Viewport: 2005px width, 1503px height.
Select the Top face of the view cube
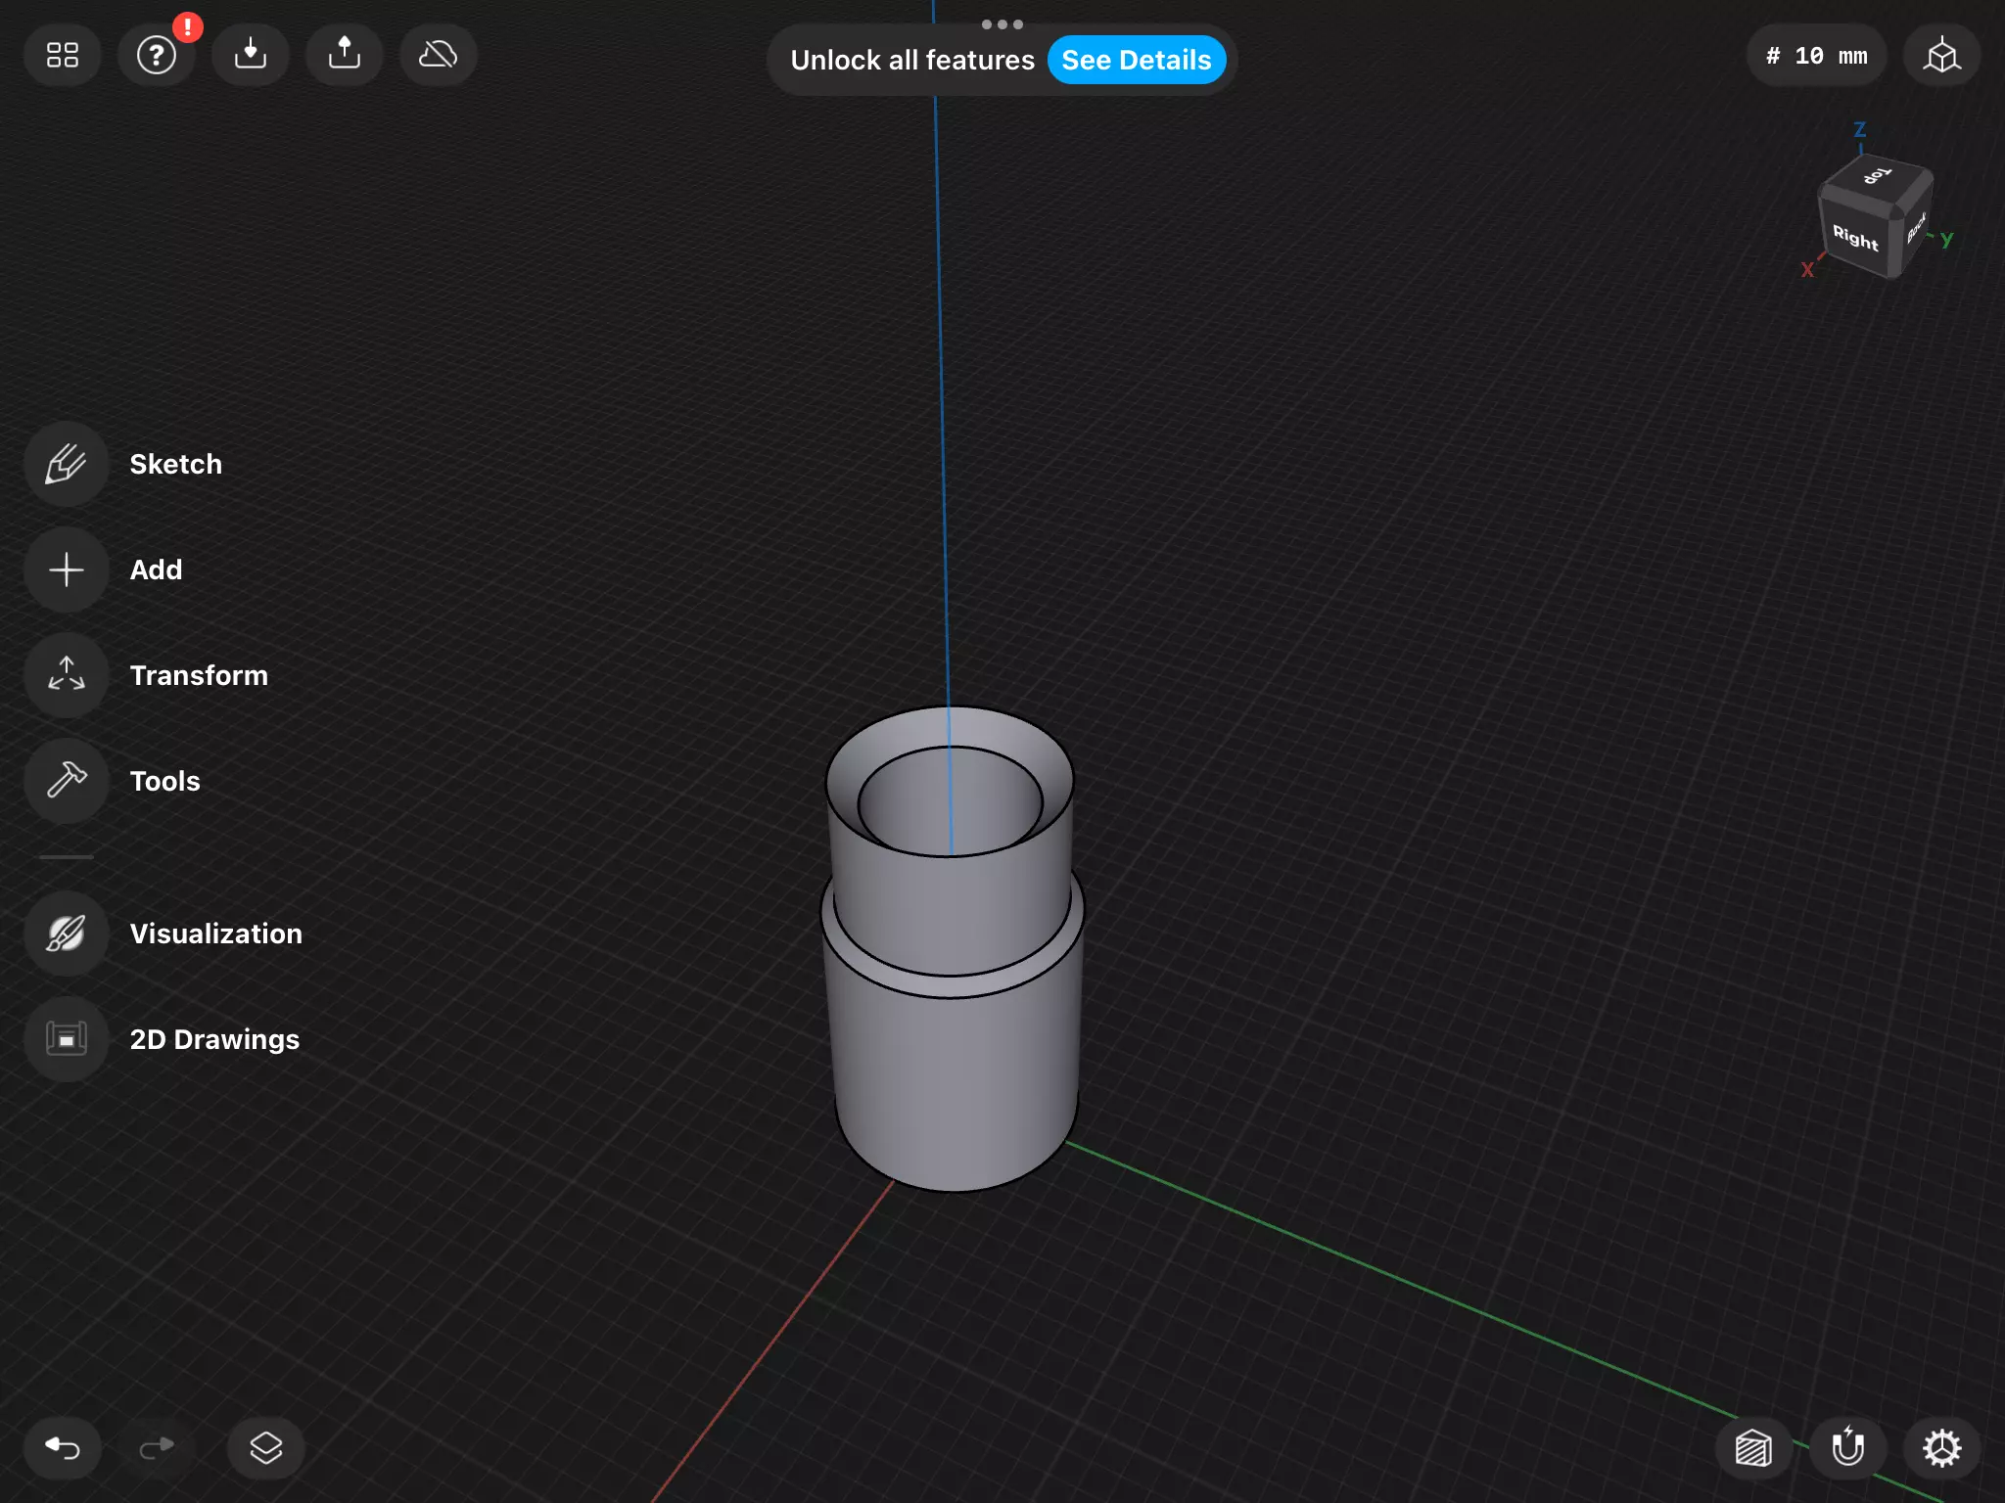click(1877, 177)
